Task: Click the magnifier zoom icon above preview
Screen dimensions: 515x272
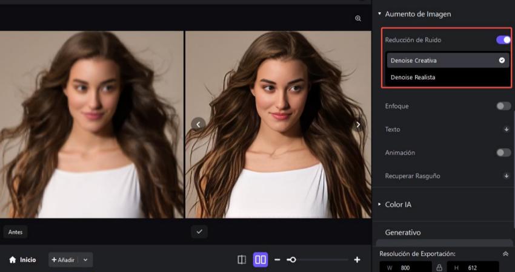Action: [358, 19]
